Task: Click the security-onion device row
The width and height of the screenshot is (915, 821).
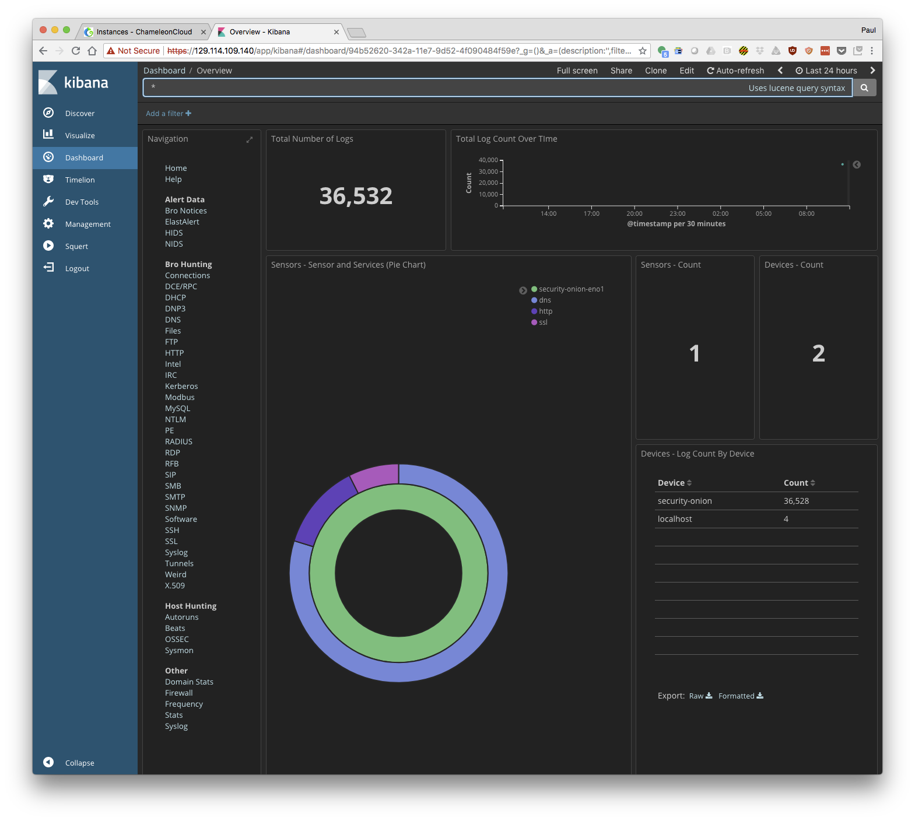Action: coord(756,501)
